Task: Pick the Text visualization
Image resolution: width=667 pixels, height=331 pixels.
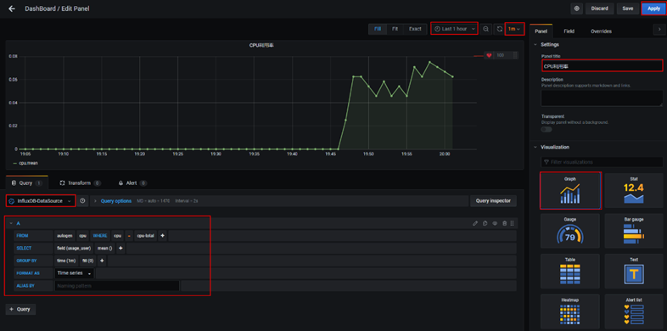Action: [x=634, y=271]
